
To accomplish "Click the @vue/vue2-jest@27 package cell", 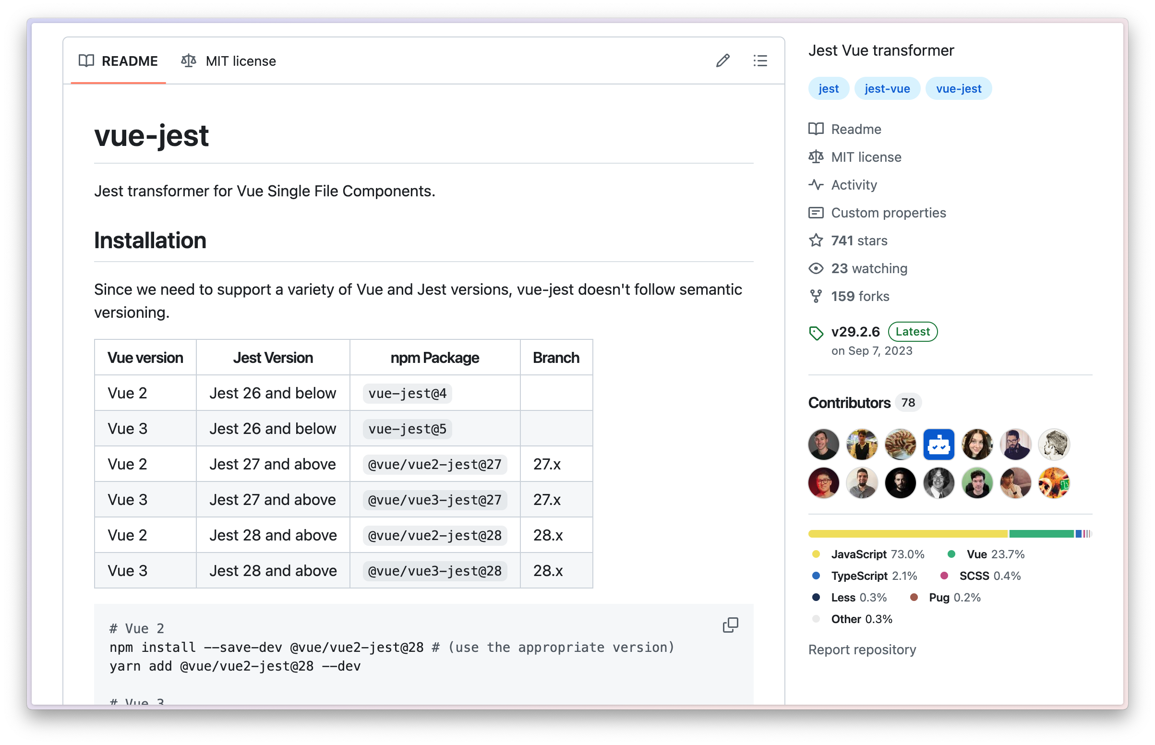I will point(434,464).
